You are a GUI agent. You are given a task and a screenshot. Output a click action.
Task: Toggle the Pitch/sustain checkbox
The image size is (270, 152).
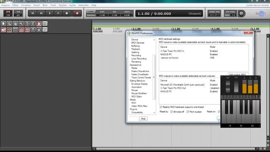[187, 111]
